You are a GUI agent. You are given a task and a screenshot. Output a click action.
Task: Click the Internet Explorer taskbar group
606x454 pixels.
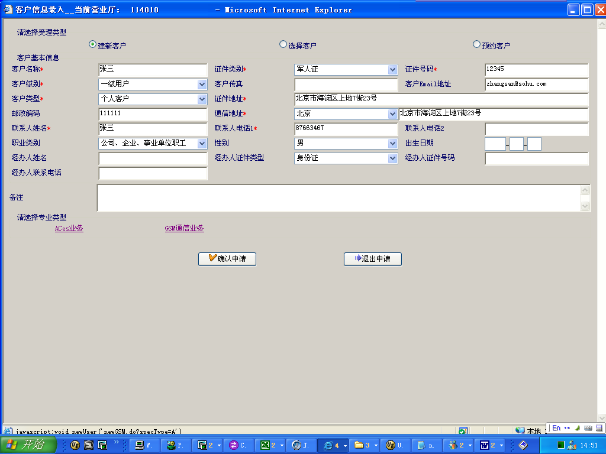(333, 445)
